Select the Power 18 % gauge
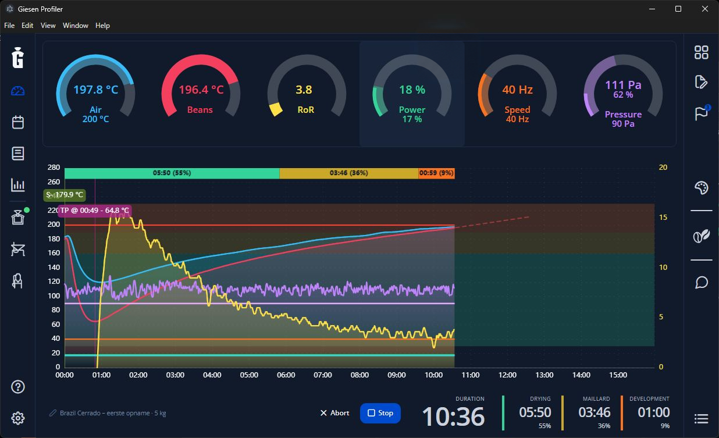This screenshot has width=719, height=438. coord(412,93)
